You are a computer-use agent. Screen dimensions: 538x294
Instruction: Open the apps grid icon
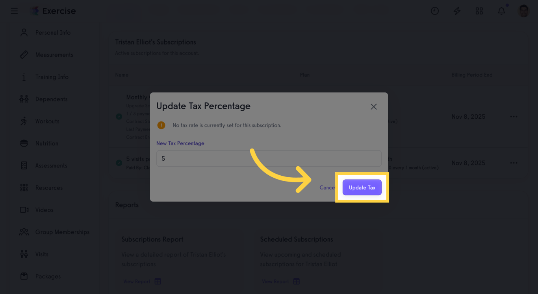coord(479,11)
